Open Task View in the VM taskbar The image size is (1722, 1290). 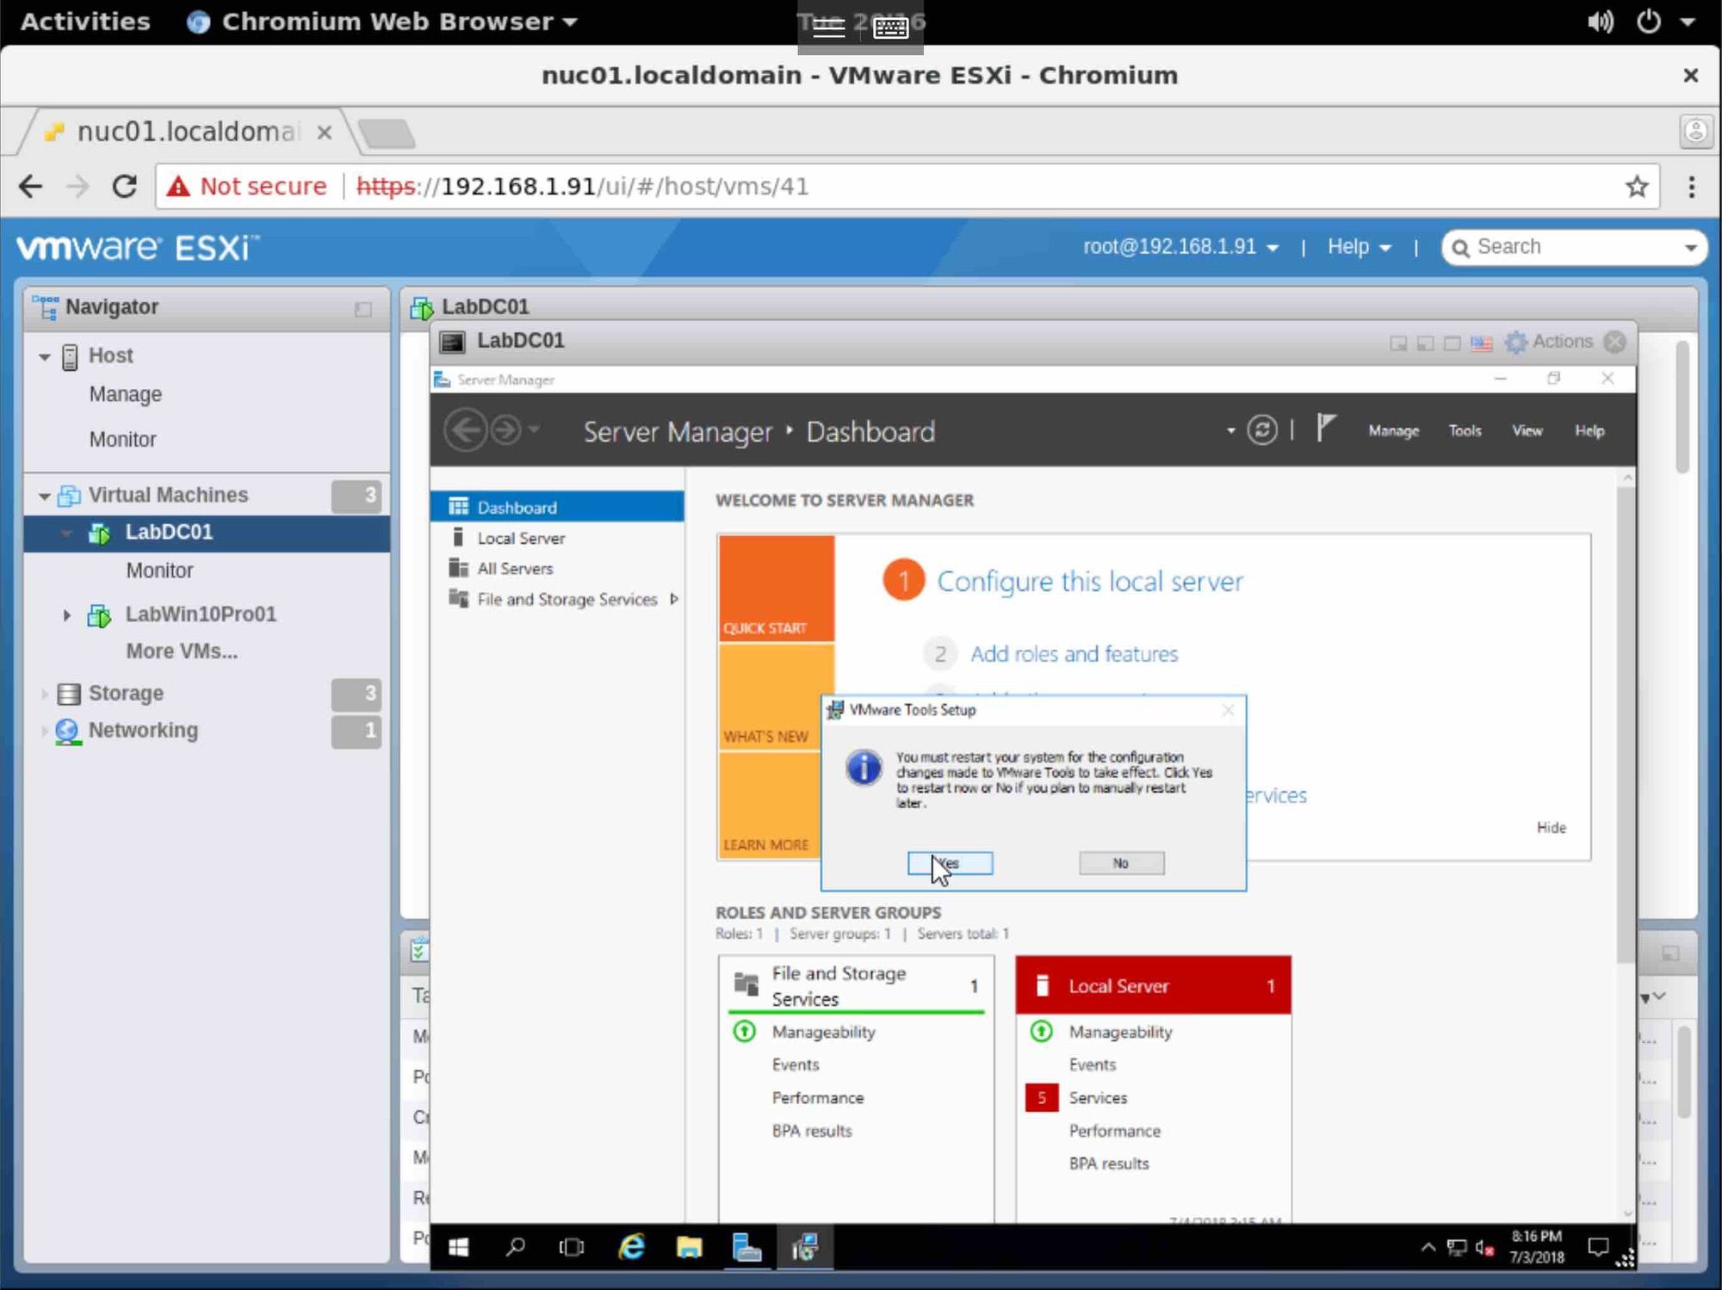tap(572, 1247)
